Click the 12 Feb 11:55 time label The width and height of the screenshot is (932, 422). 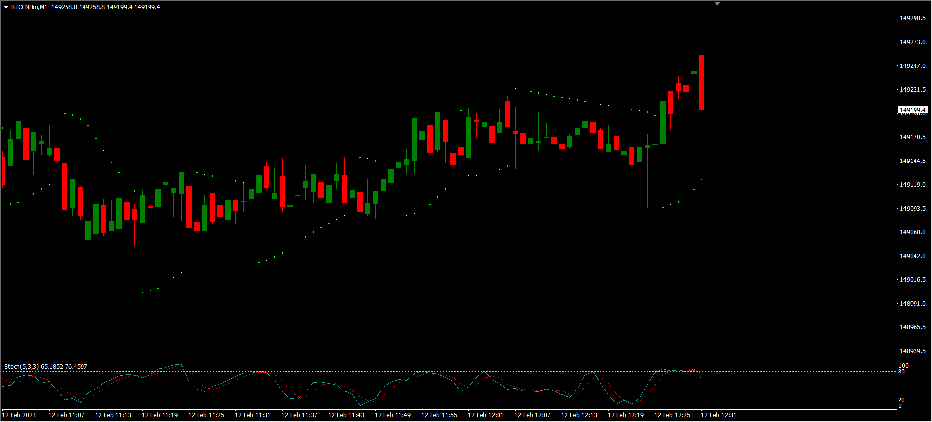click(x=439, y=415)
